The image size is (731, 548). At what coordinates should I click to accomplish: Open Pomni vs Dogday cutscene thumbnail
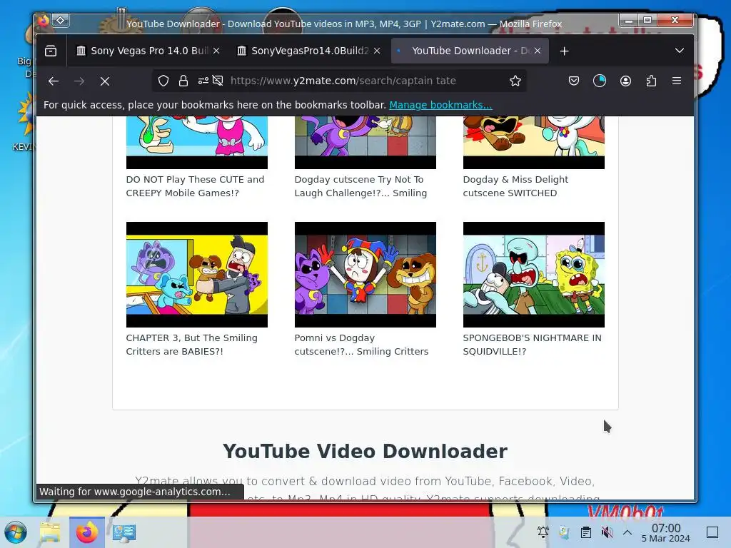pos(365,275)
